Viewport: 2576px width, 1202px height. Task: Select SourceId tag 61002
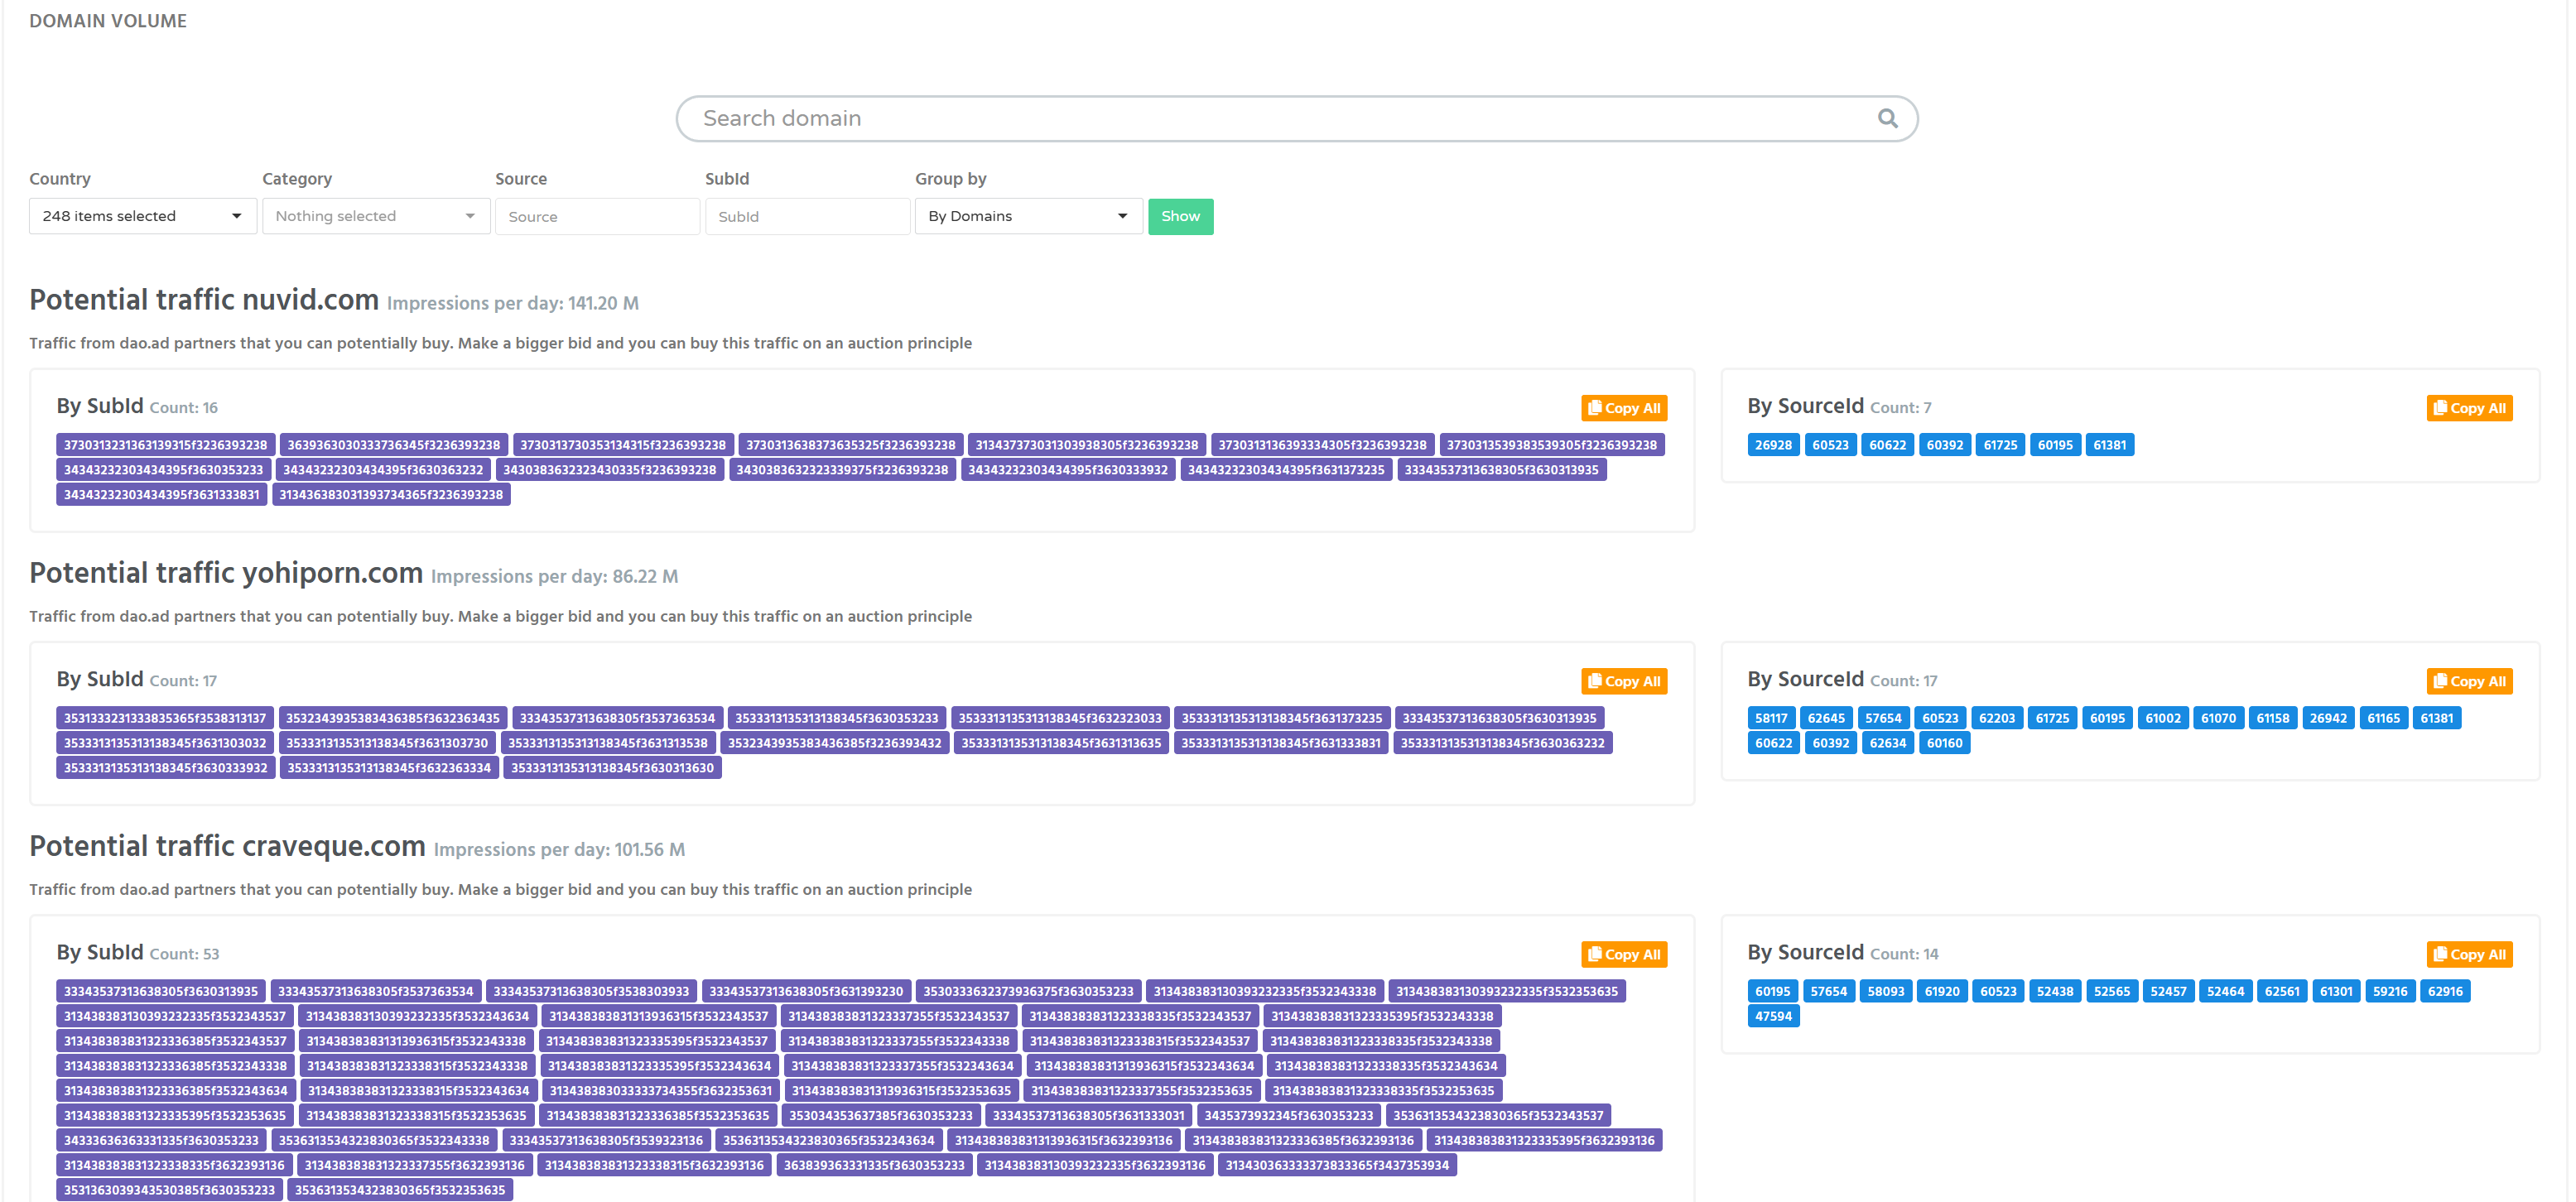coord(2162,718)
